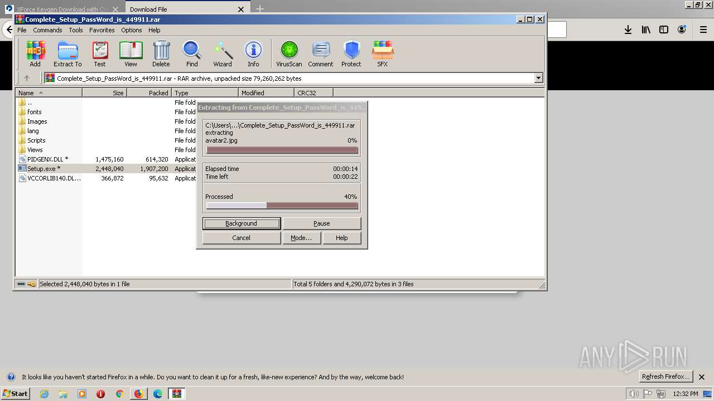This screenshot has width=714, height=401.
Task: Click the Delete trash can icon
Action: pyautogui.click(x=161, y=54)
